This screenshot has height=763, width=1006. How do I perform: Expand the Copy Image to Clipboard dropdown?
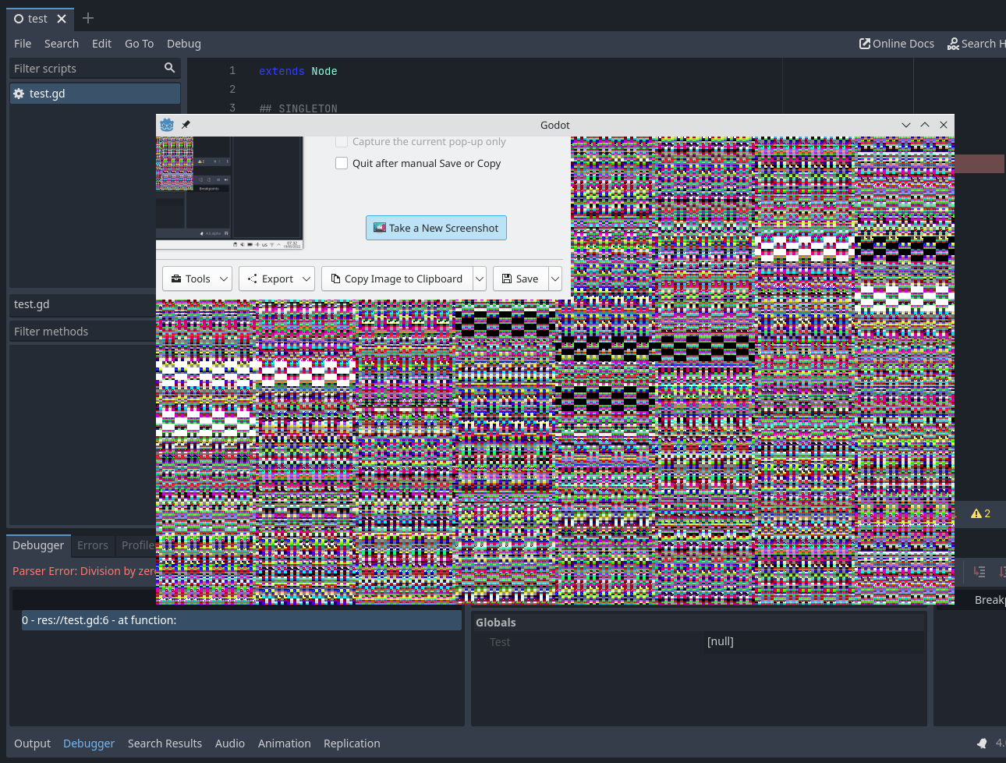tap(480, 279)
